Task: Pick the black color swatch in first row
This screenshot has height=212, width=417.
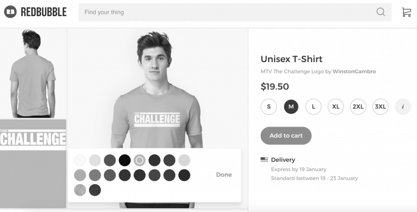Action: [125, 160]
